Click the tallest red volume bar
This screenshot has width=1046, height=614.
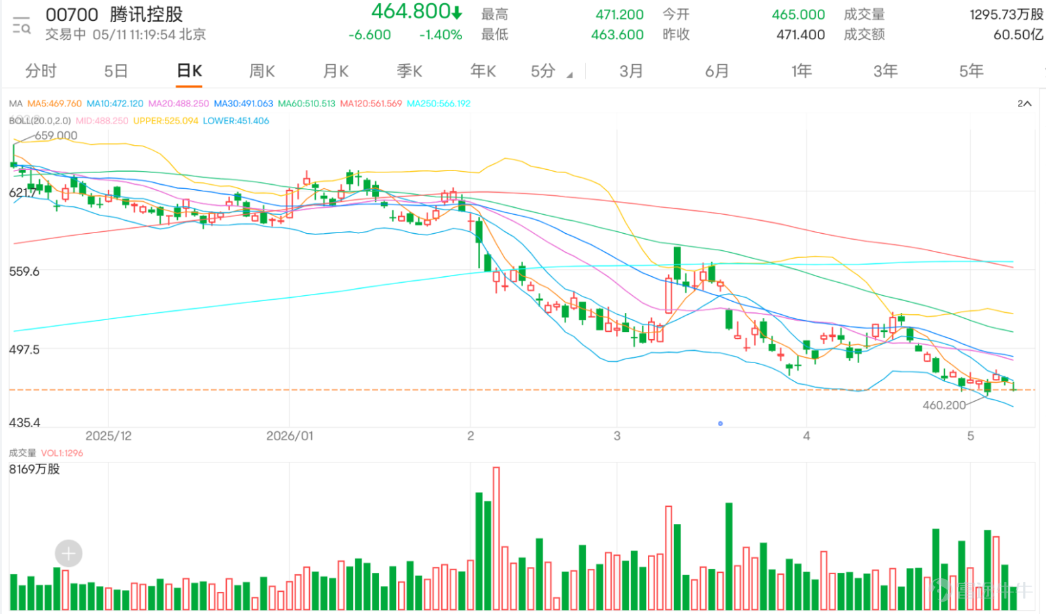(496, 539)
